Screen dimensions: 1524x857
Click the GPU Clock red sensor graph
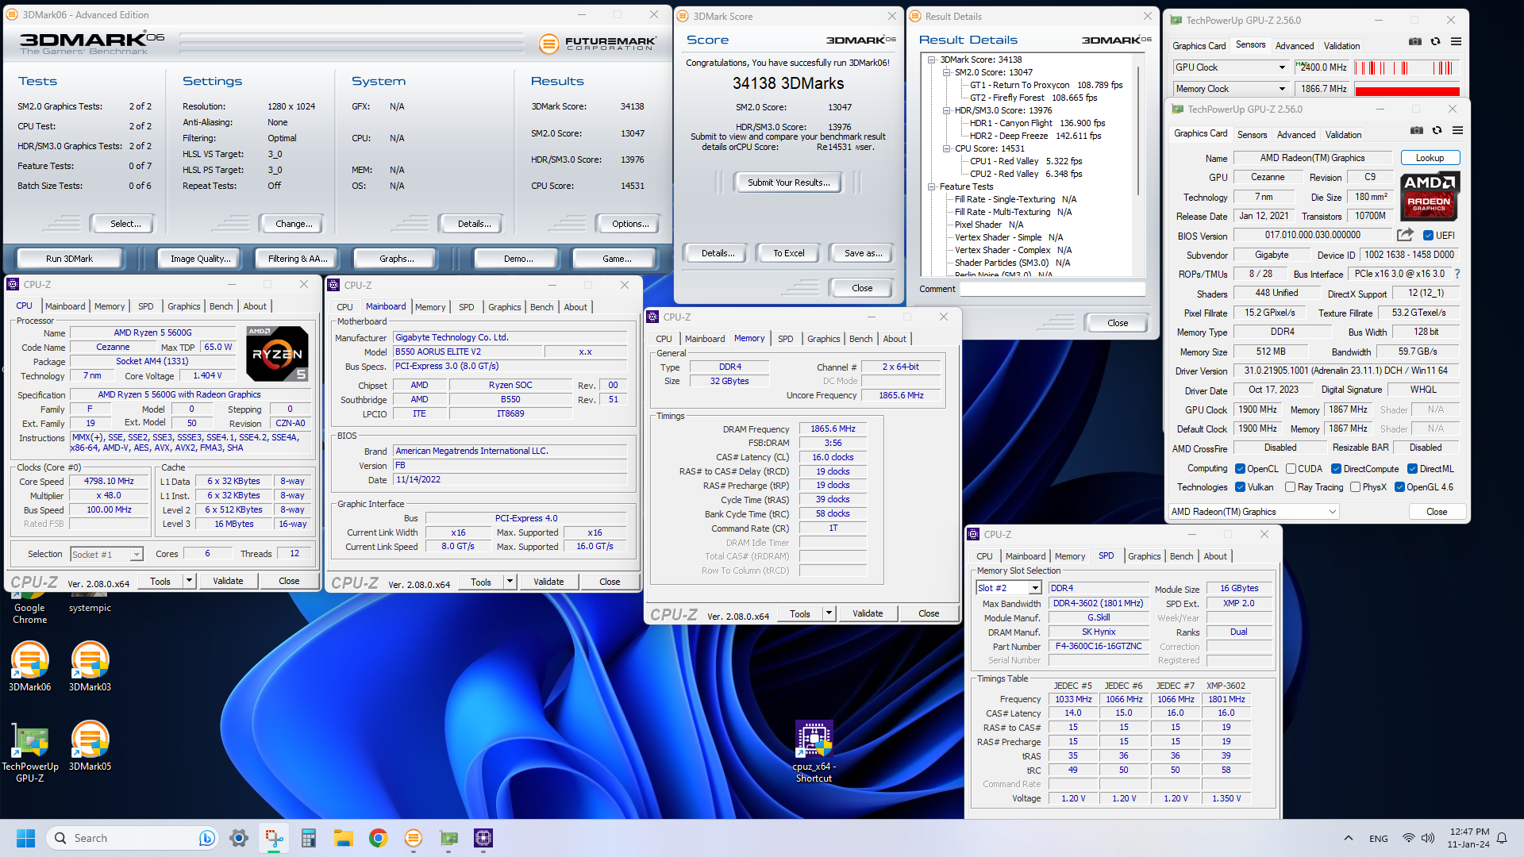(x=1407, y=67)
